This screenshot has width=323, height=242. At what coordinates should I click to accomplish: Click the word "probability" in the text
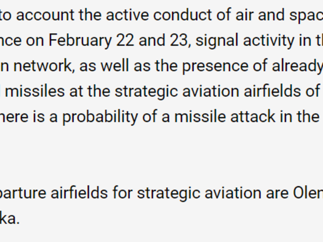click(100, 117)
